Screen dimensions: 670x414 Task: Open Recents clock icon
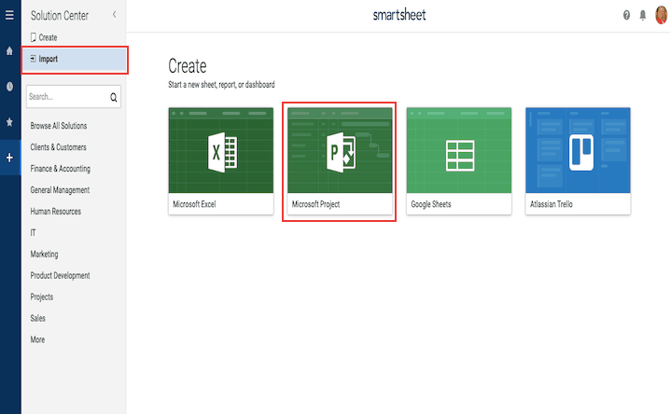(x=9, y=86)
